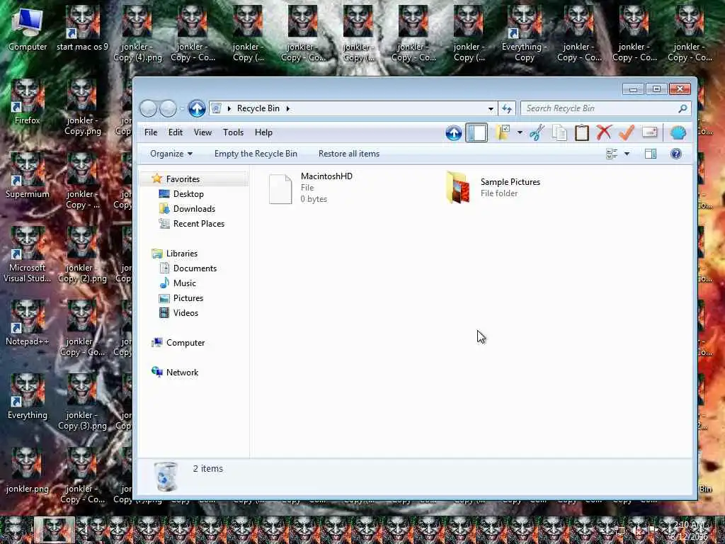Open the dropdown arrow beside Folder Options icon
Image resolution: width=725 pixels, height=544 pixels.
coord(520,132)
